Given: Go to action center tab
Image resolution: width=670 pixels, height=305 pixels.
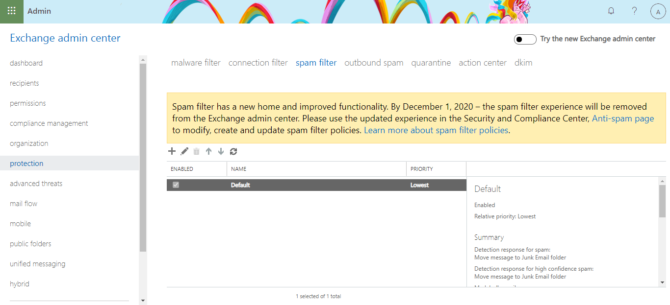Looking at the screenshot, I should (483, 63).
